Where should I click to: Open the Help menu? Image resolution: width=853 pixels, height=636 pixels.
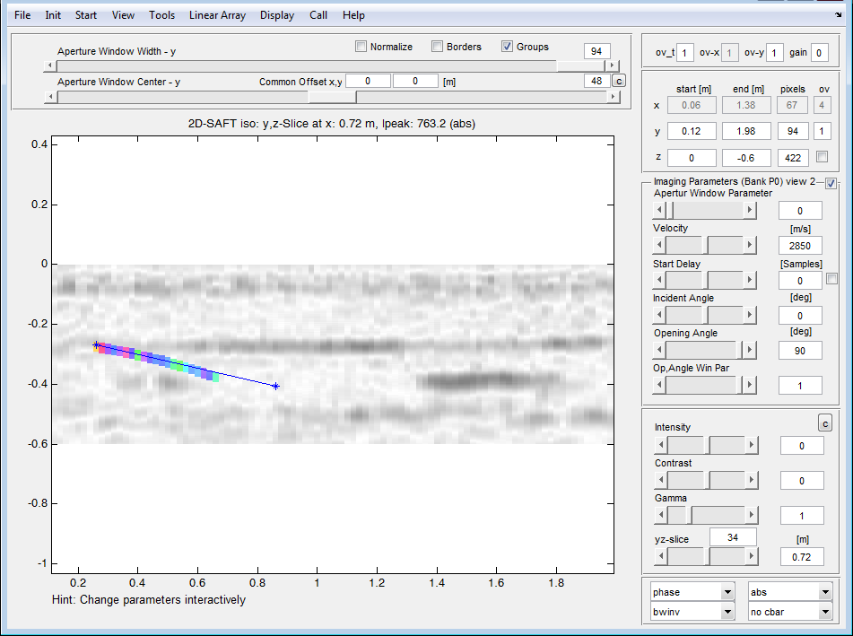click(353, 15)
